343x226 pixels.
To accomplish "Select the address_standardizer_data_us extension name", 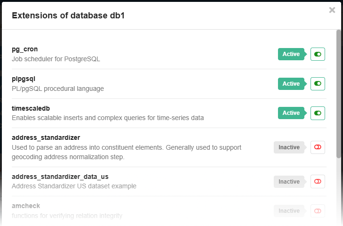I will pos(60,177).
